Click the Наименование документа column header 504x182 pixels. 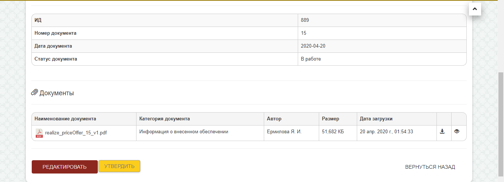[x=65, y=119]
